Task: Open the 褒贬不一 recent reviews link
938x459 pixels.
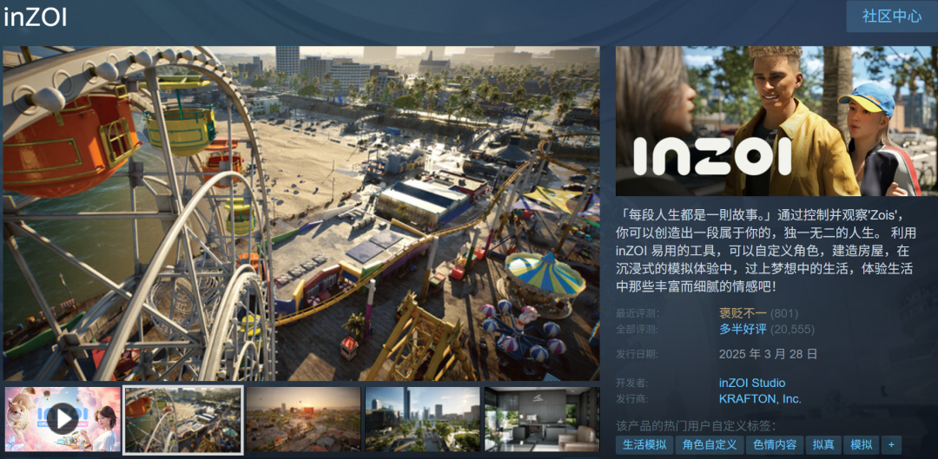Action: point(743,313)
